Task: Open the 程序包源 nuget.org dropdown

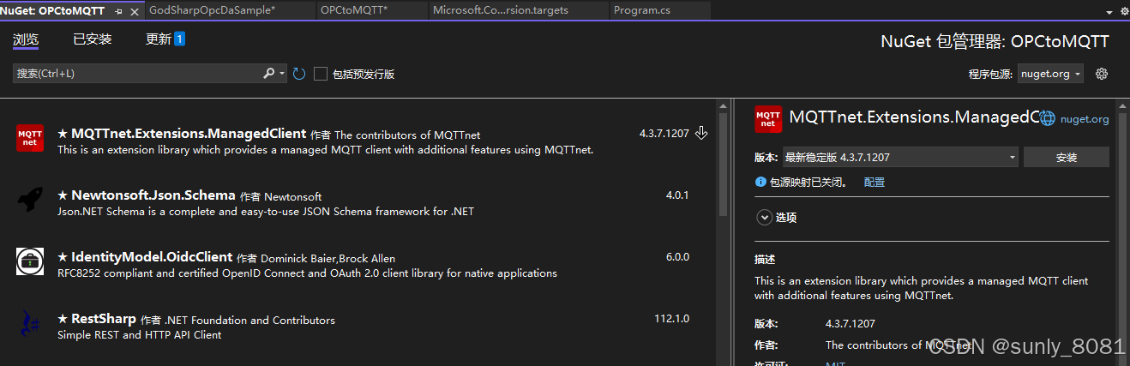Action: tap(1050, 74)
